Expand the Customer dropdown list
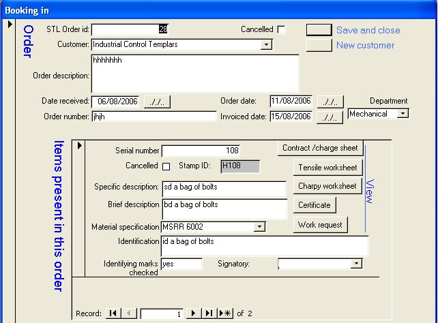 266,45
